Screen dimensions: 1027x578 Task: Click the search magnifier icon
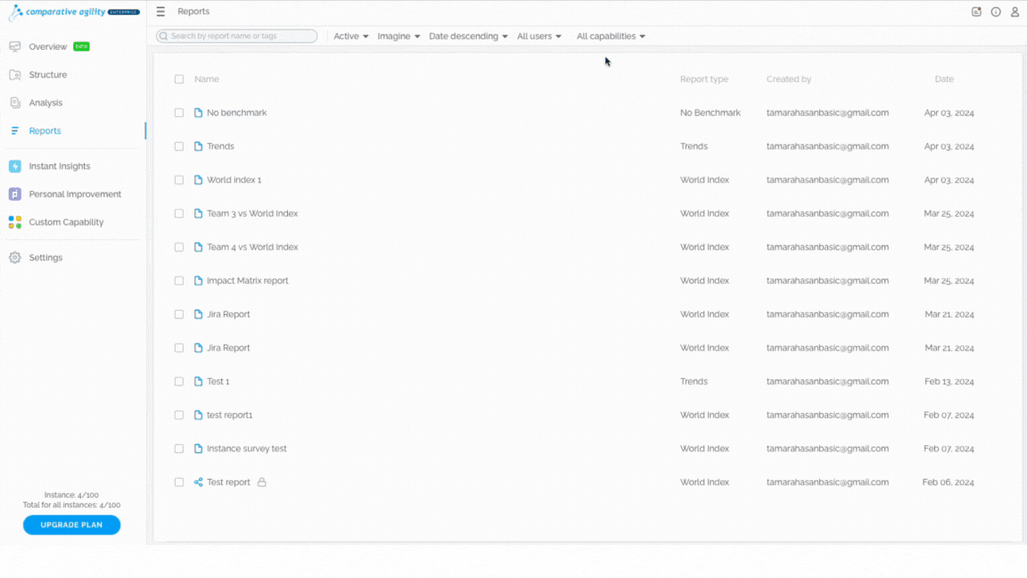(x=164, y=36)
